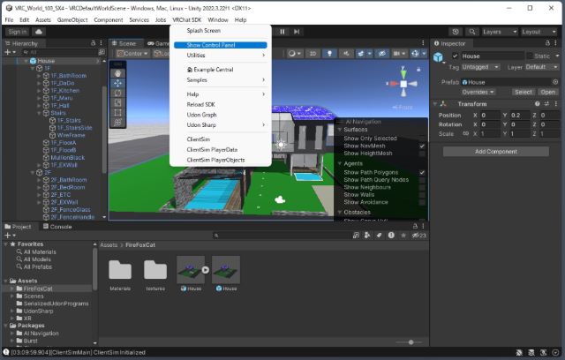565x360 pixels.
Task: Click the global search magnifier icon
Action: tap(471, 32)
